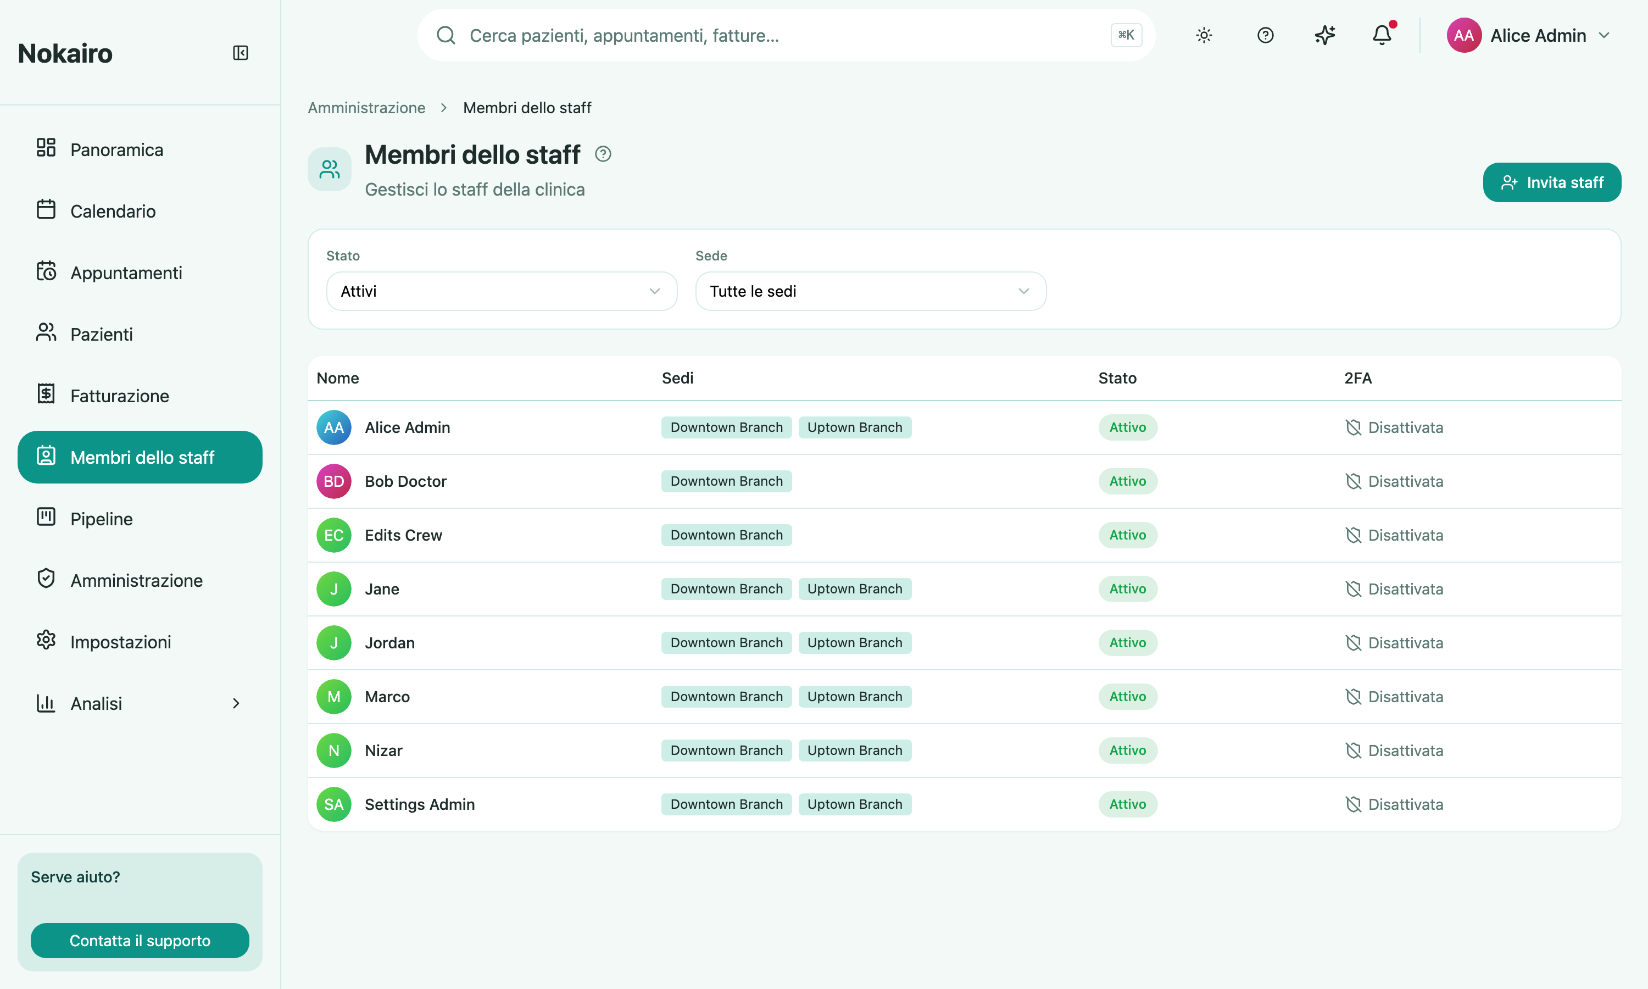Collapse the sidebar with the panel icon
The width and height of the screenshot is (1648, 989).
pyautogui.click(x=241, y=53)
